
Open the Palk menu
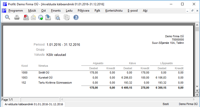(97, 11)
